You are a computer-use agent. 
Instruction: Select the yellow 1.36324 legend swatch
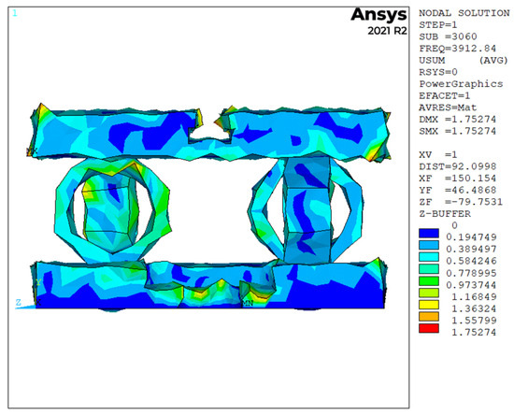point(429,305)
